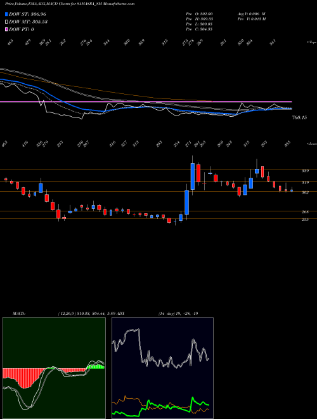Click the 319 price level label
The height and width of the screenshot is (419, 317).
[x=305, y=183]
